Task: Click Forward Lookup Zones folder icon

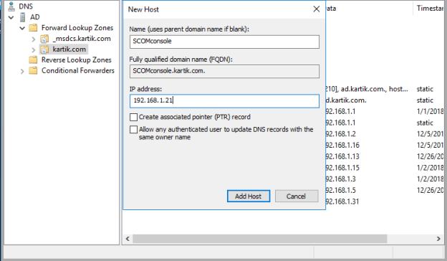Action: (x=34, y=28)
